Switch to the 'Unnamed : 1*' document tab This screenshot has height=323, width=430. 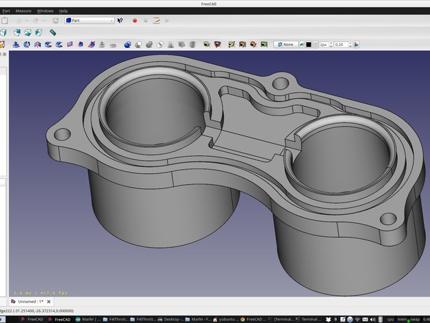pos(28,301)
